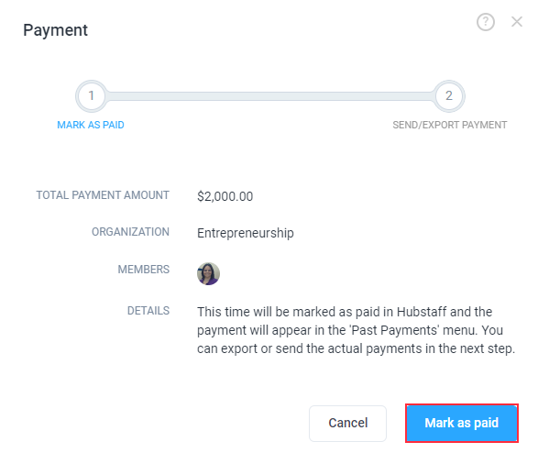Viewport: 538px width, 464px height.
Task: Open the help question mark icon
Action: pyautogui.click(x=486, y=22)
